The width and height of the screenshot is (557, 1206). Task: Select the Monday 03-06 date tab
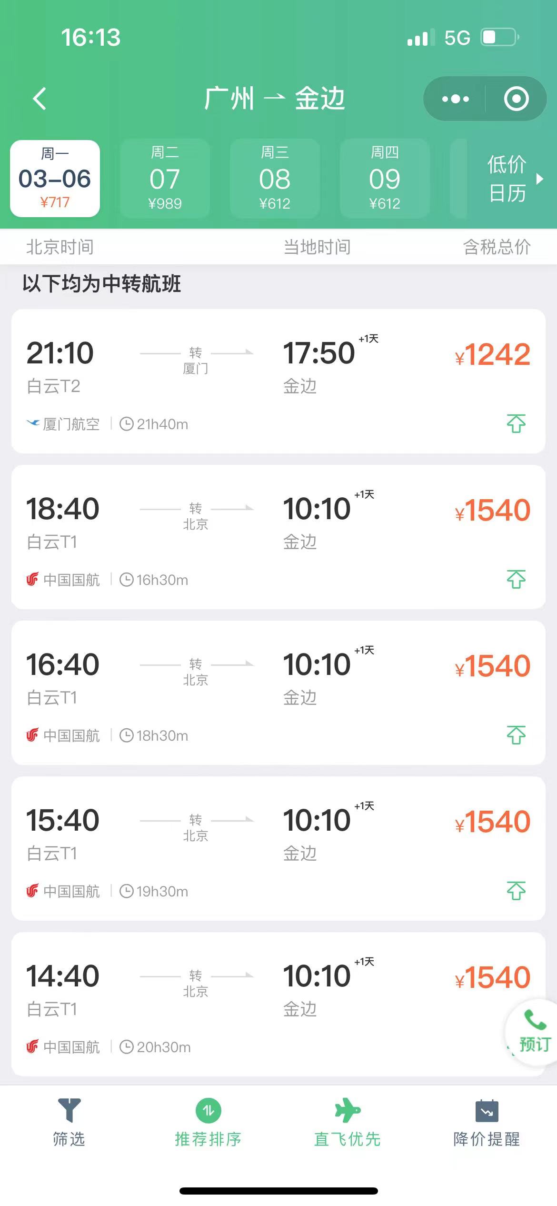(55, 179)
